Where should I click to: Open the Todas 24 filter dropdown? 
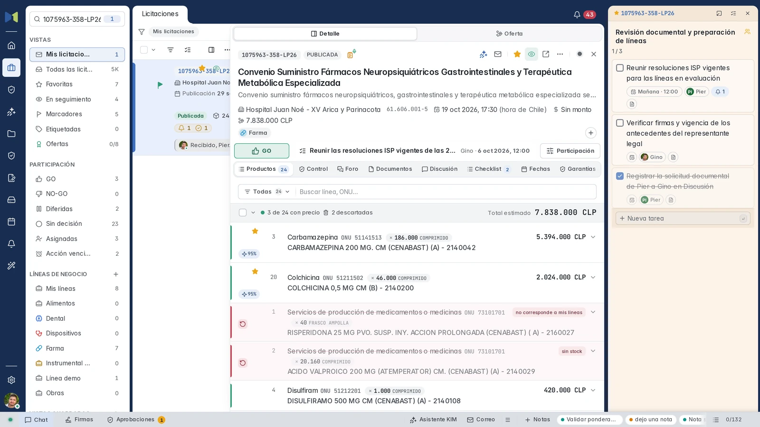pyautogui.click(x=266, y=192)
